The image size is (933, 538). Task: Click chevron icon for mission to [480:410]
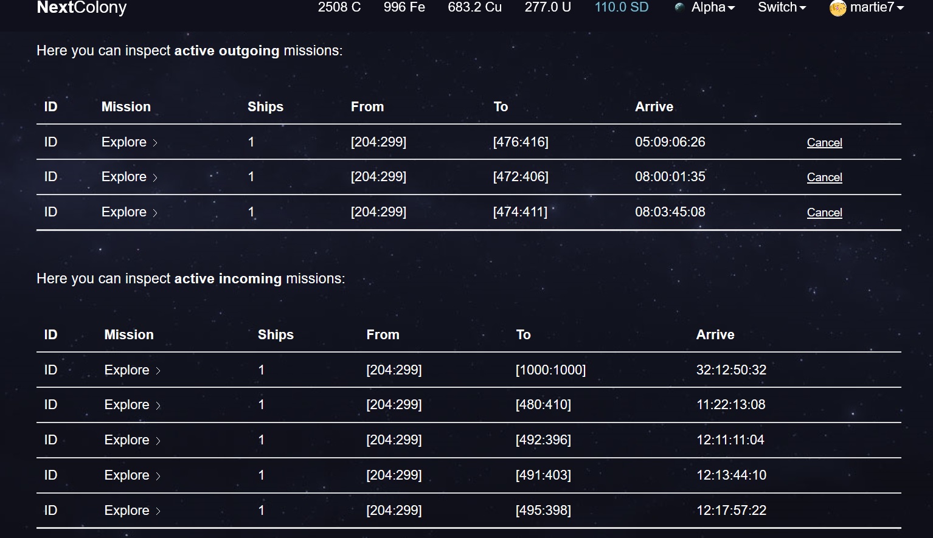click(158, 405)
